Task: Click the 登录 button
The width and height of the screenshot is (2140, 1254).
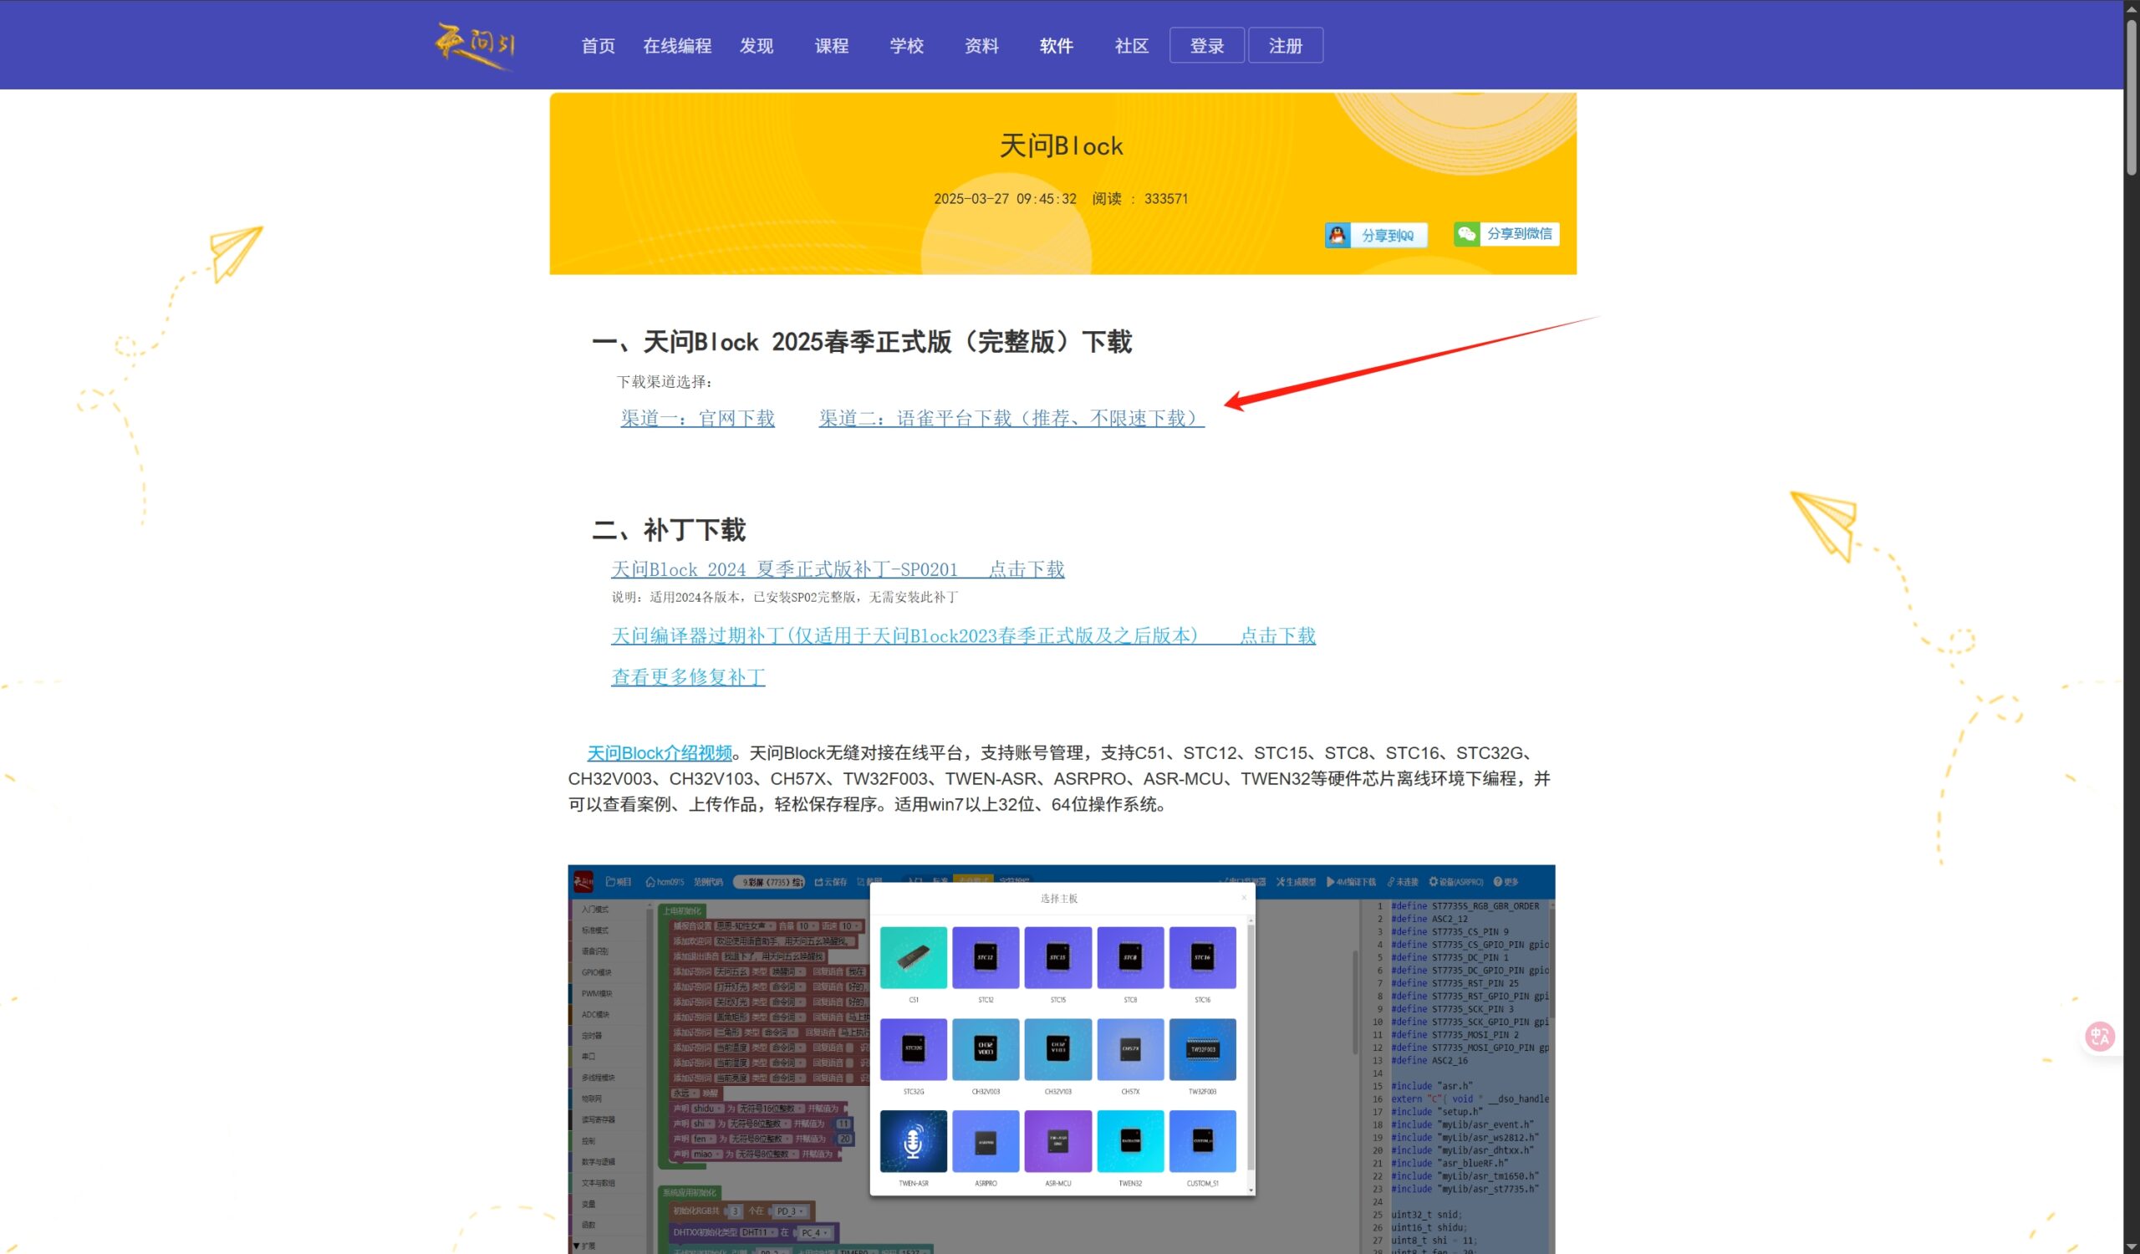Action: 1207,45
